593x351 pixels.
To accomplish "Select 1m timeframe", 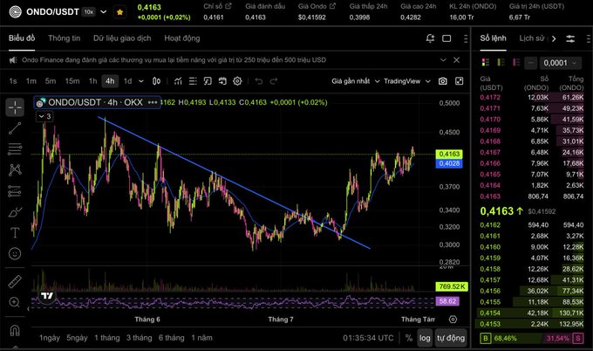I will pos(31,81).
